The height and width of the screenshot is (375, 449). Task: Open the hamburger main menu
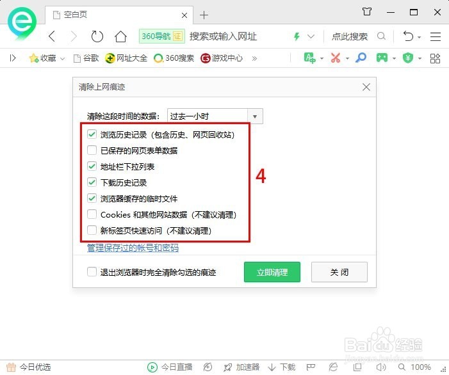coord(436,36)
